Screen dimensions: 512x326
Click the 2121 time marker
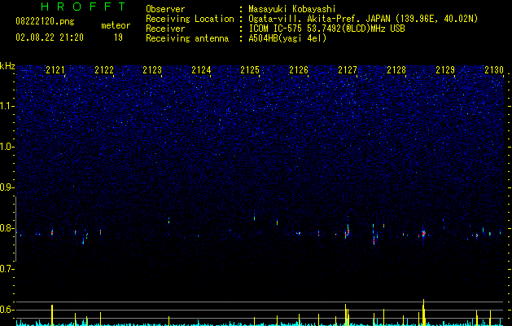coord(55,70)
